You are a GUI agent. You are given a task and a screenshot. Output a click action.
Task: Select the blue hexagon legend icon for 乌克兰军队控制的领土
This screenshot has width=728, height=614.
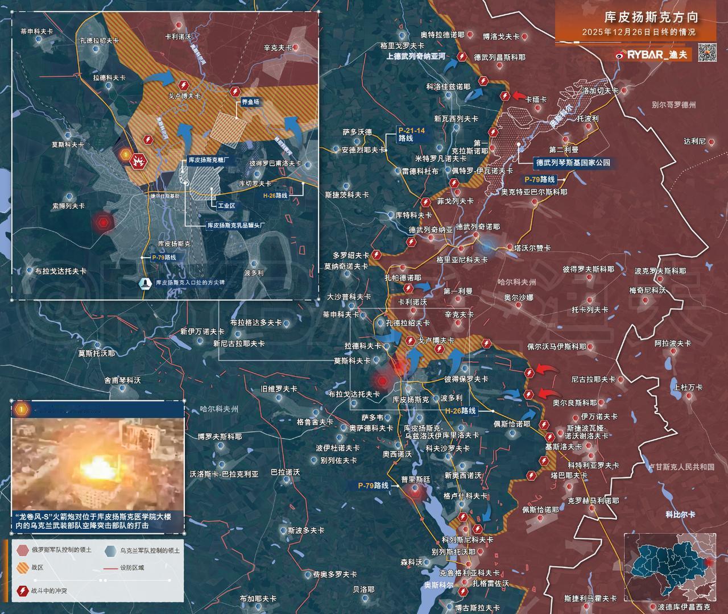click(x=110, y=550)
